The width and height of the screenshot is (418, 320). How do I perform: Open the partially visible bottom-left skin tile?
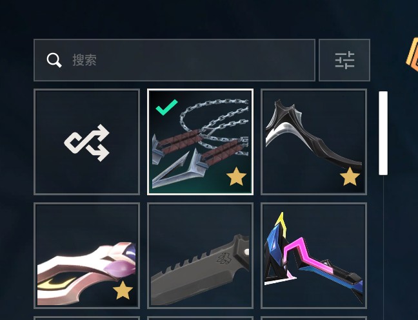pyautogui.click(x=87, y=318)
